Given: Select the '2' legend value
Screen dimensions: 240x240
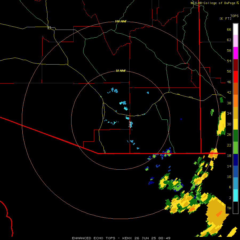Looking at the screenshot, I should [x=230, y=198].
